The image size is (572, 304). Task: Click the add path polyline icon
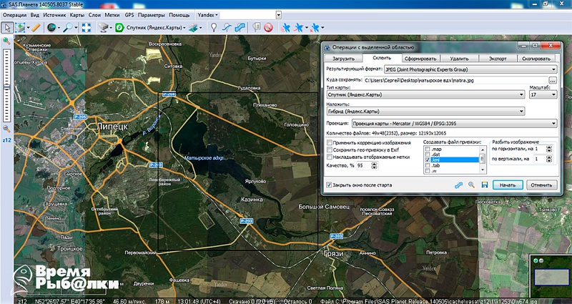click(227, 27)
